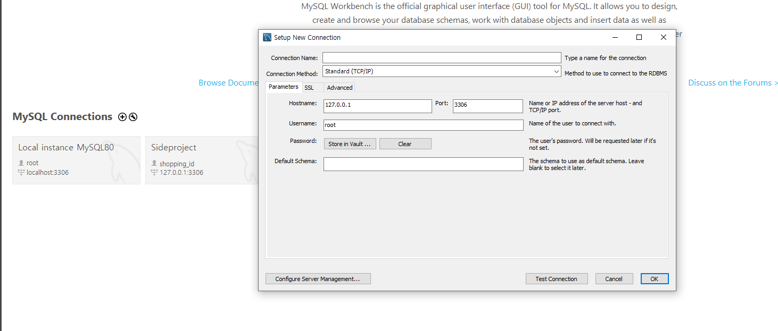
Task: Click user icon on Sideproject tile
Action: [x=154, y=164]
